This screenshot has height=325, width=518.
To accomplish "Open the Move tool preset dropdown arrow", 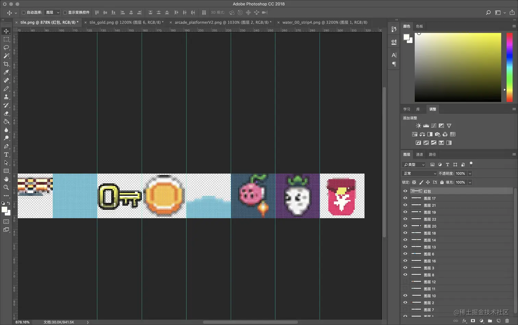I will tap(16, 13).
